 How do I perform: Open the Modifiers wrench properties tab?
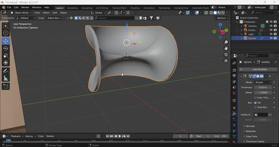pyautogui.click(x=234, y=114)
